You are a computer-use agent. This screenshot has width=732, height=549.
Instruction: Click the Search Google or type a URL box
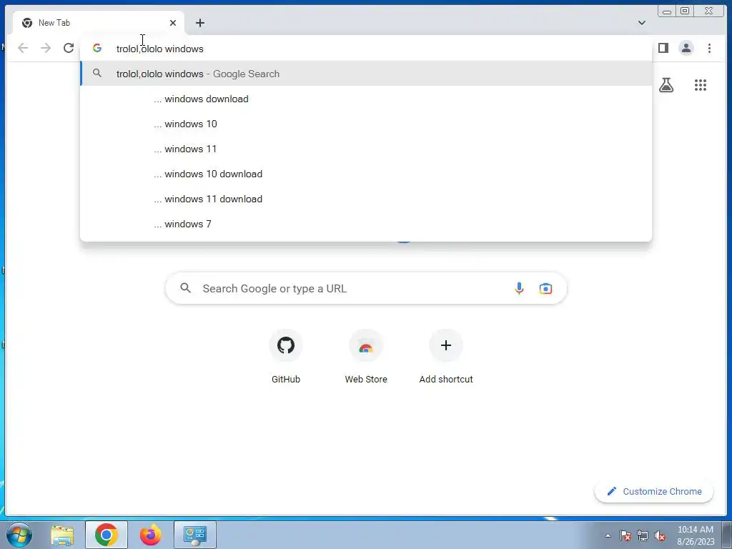366,289
